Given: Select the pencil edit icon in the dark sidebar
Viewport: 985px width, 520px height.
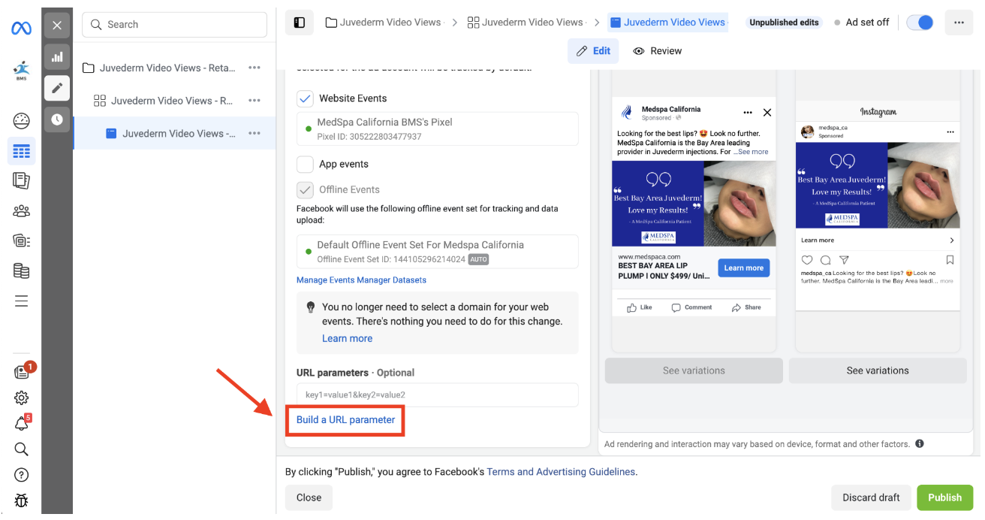Looking at the screenshot, I should pyautogui.click(x=57, y=88).
